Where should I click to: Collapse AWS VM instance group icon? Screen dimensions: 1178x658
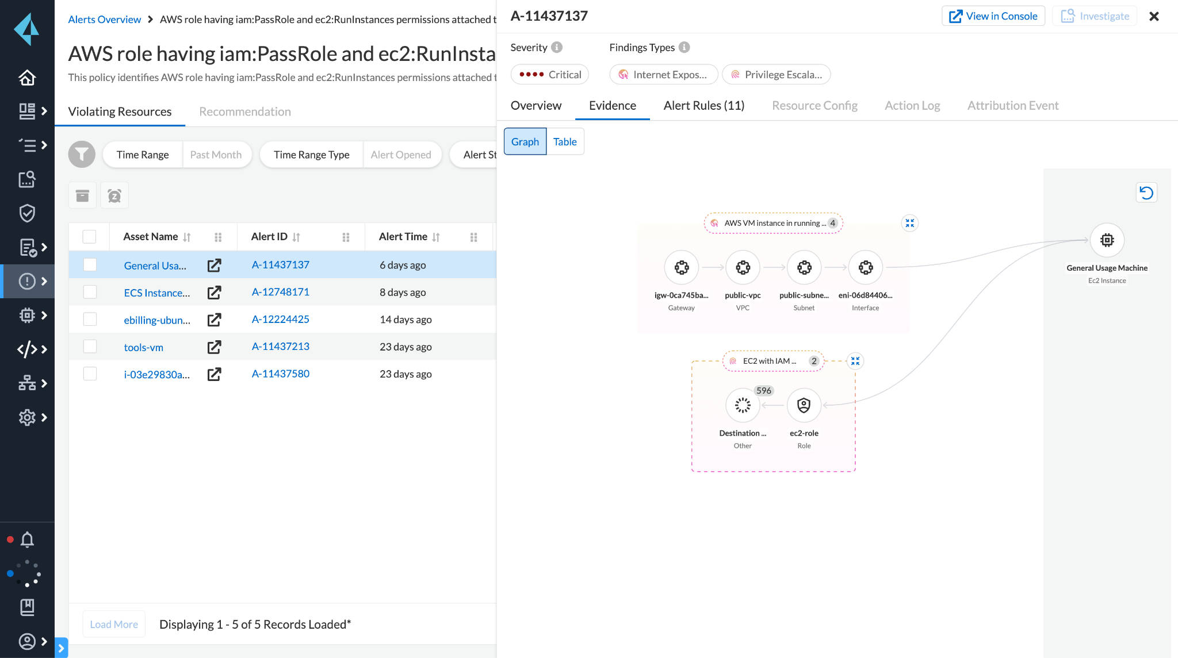[910, 223]
